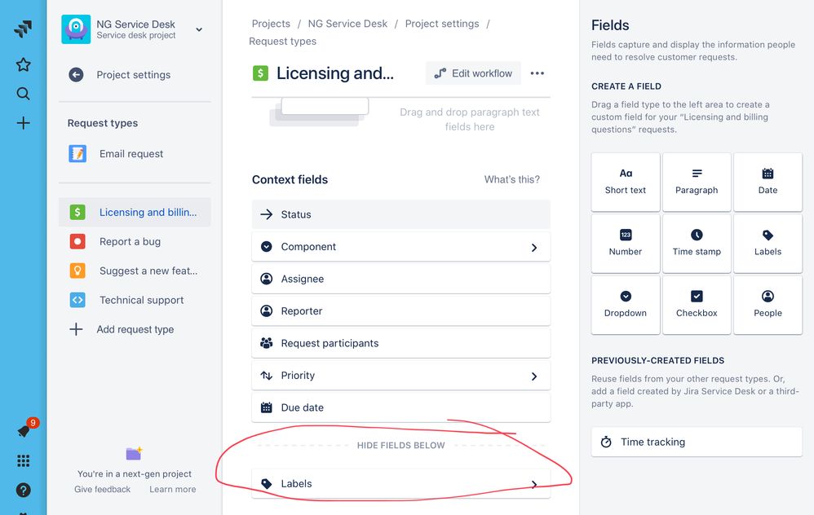This screenshot has width=814, height=515.
Task: Select the Technical support request type
Action: (135, 300)
